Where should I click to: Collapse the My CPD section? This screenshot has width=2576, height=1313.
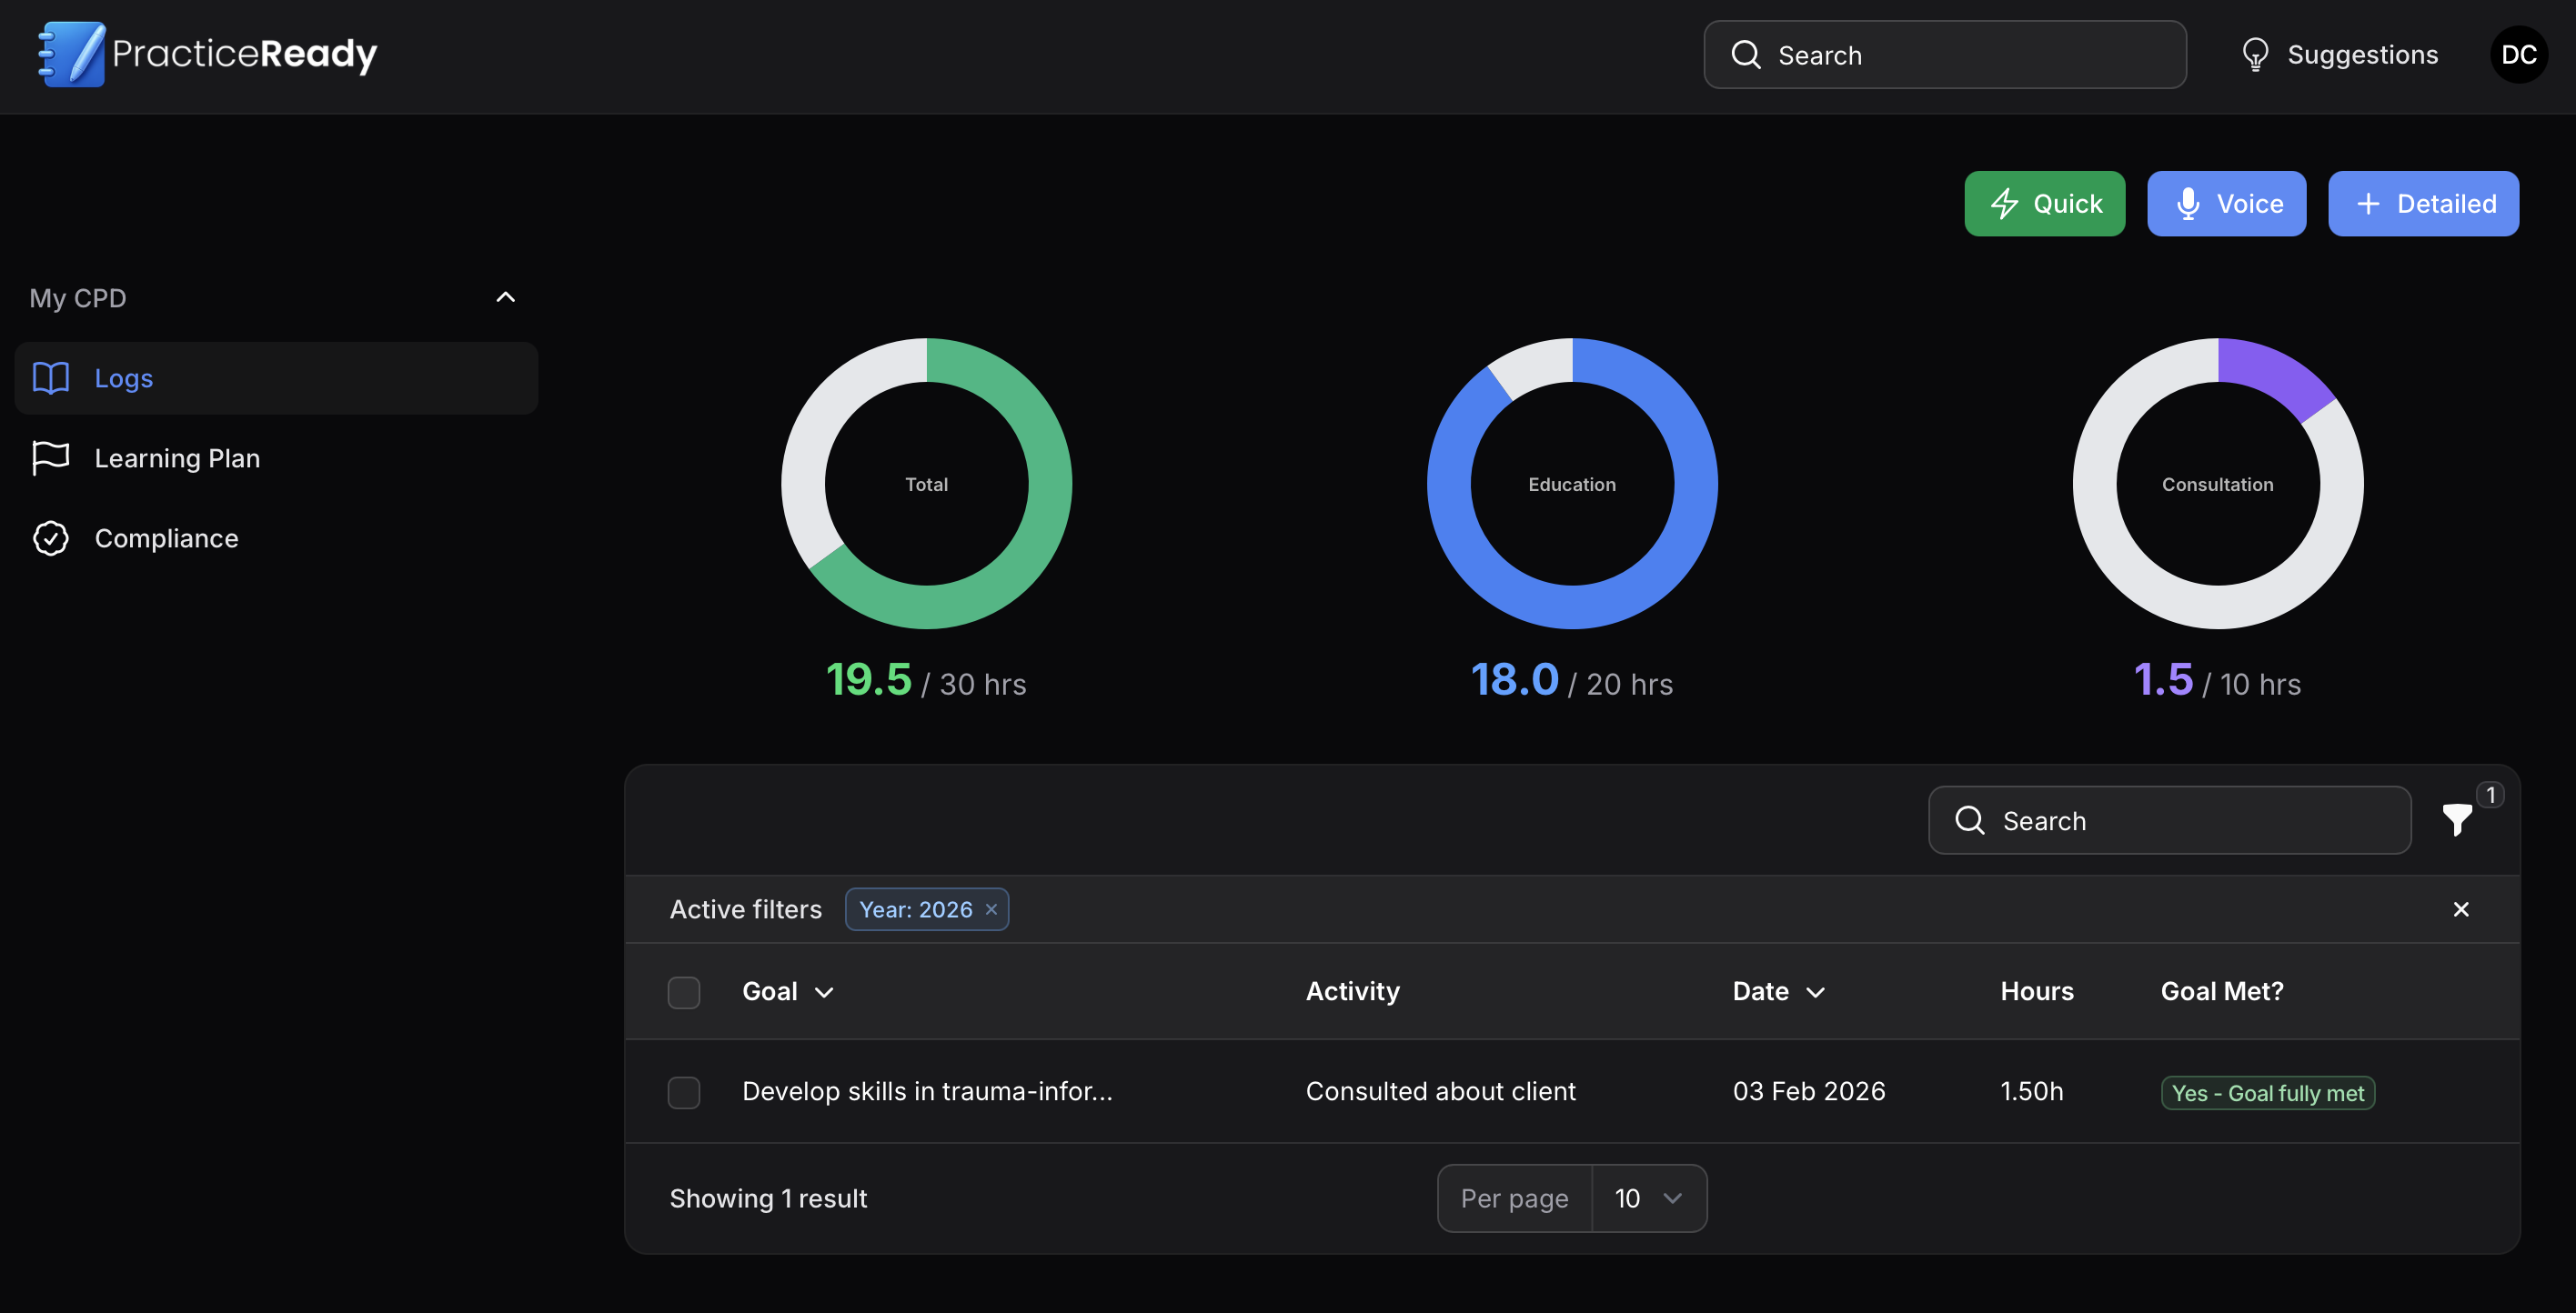506,296
